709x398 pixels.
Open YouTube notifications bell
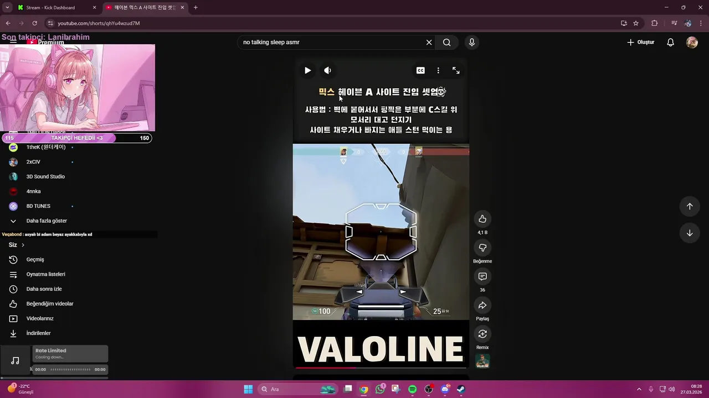point(670,43)
